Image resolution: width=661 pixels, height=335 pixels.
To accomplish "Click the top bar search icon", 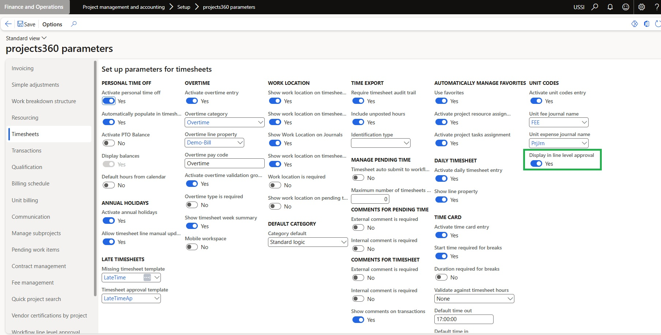I will tap(595, 7).
